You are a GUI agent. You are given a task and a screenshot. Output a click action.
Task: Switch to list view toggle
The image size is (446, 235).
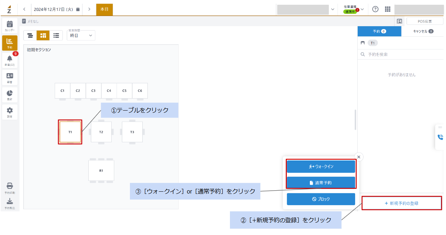56,35
